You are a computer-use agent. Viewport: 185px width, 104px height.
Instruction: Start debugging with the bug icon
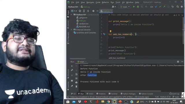click(x=138, y=7)
